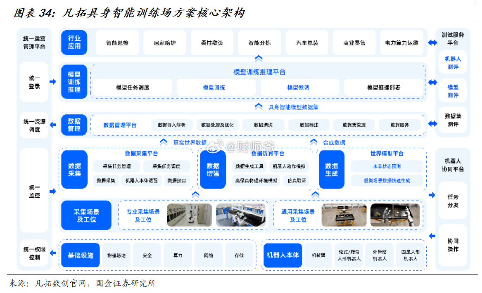
Task: Click the chevron below 数据采集平台 box
Action: pos(195,195)
